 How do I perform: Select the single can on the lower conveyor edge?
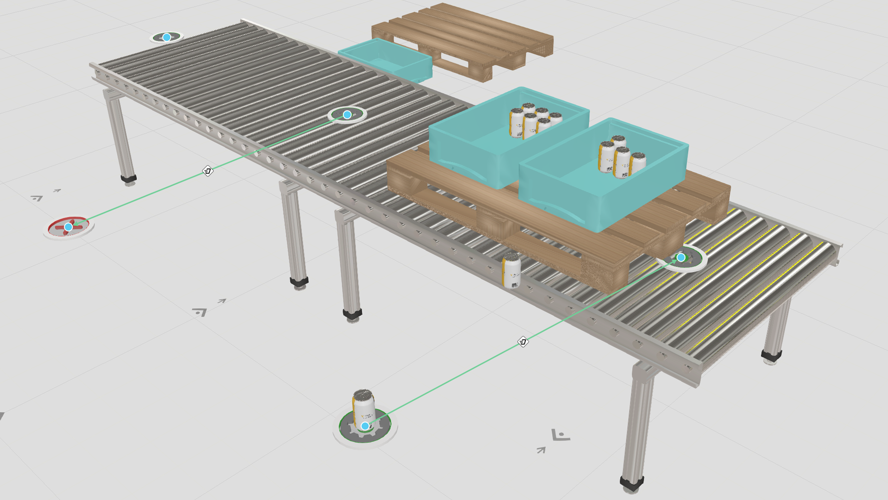[511, 271]
